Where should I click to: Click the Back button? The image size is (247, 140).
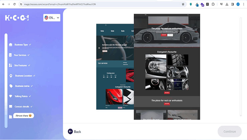(74, 132)
